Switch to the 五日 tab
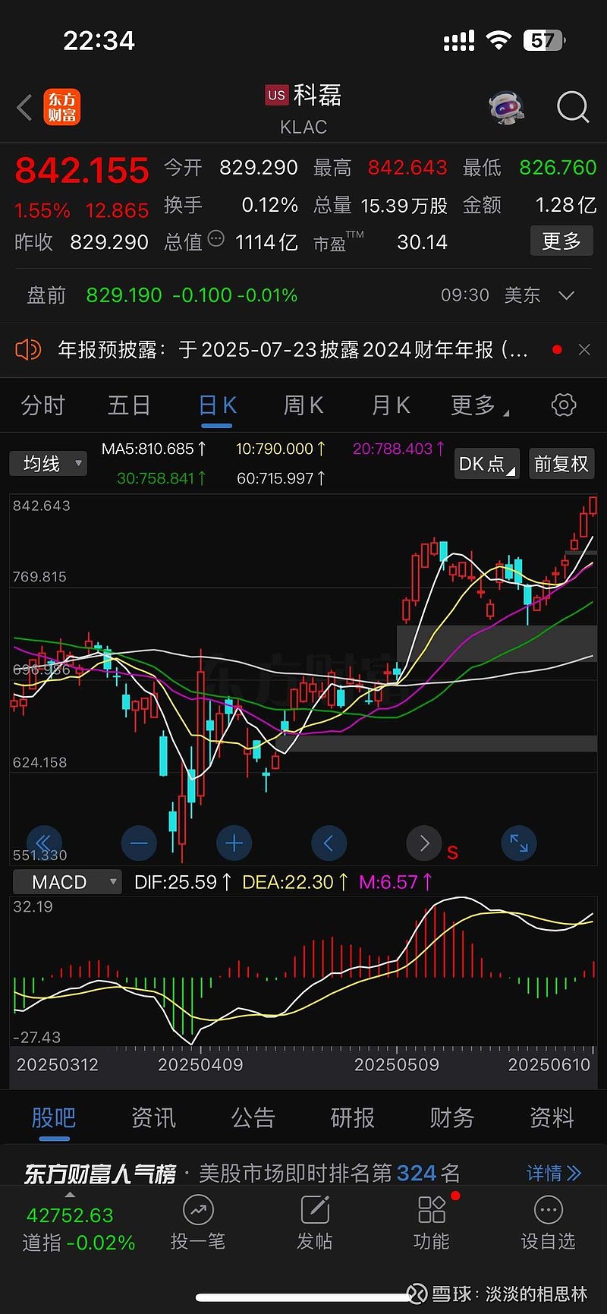 pos(129,405)
